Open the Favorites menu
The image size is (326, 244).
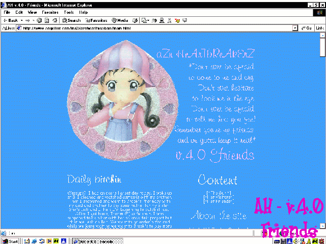(x=50, y=12)
